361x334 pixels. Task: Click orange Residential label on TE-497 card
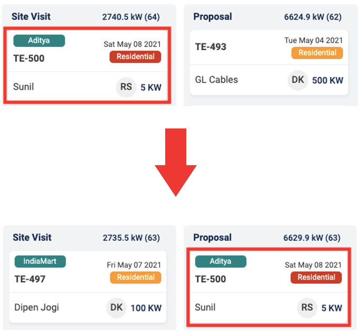[x=136, y=278]
